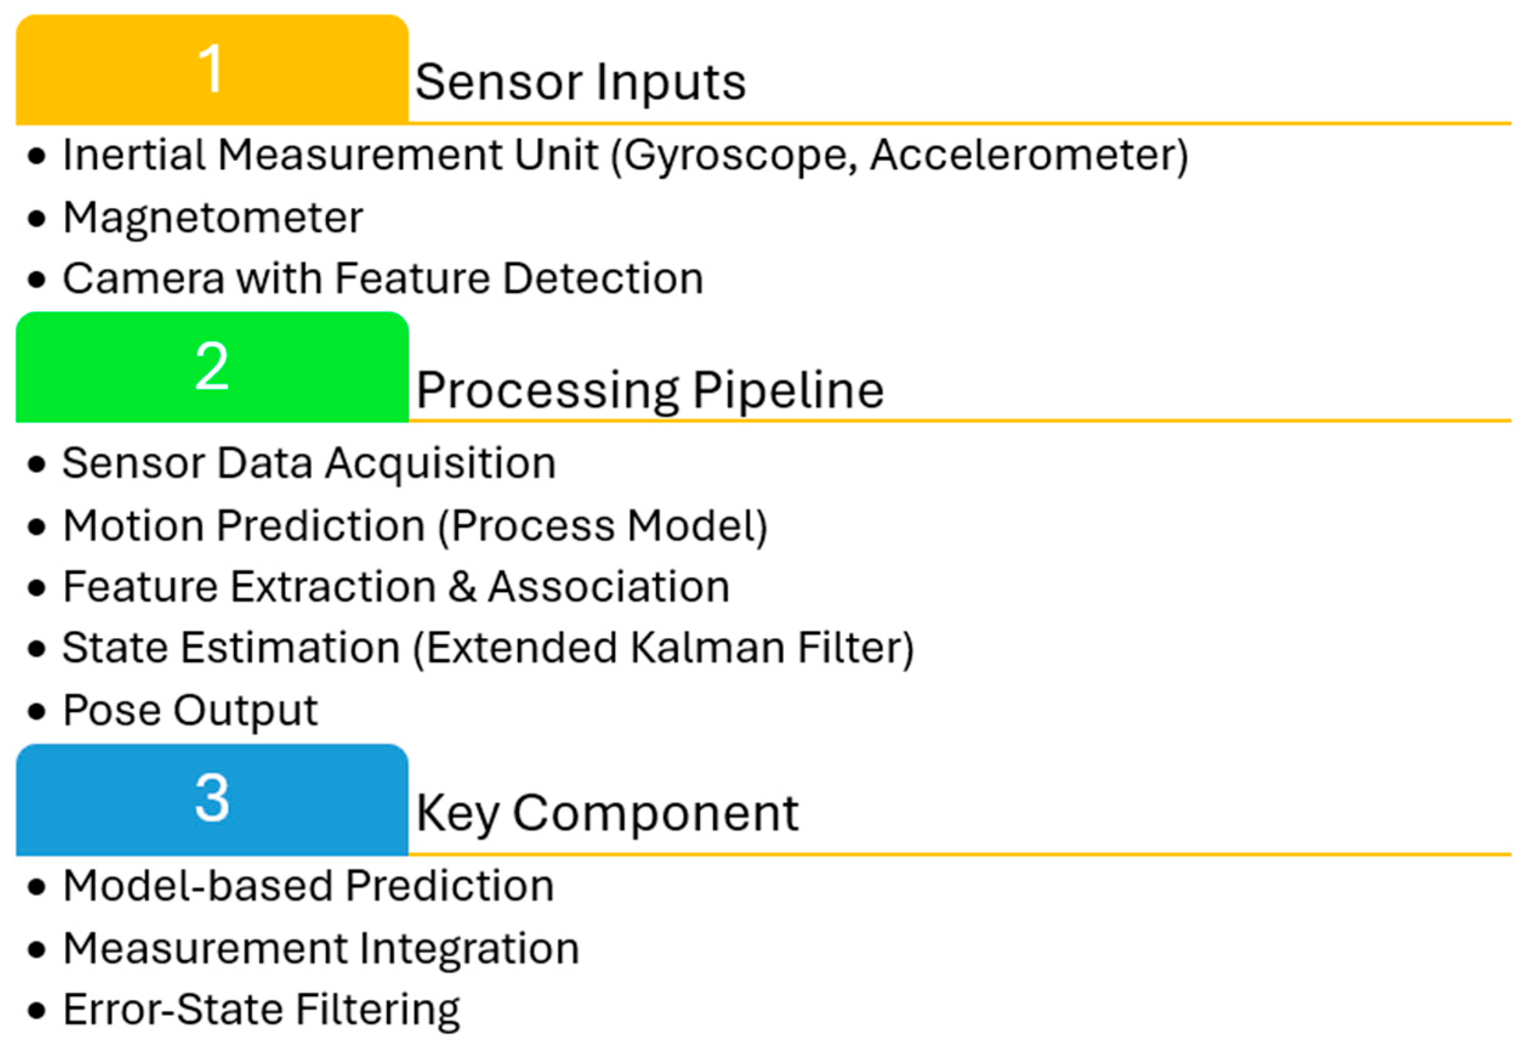
Task: Select the Inertial Measurement Unit bullet text
Action: (x=625, y=156)
